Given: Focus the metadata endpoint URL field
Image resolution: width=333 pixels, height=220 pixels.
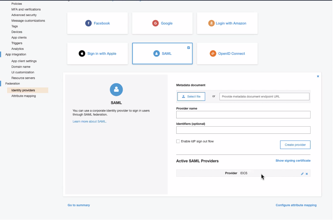Looking at the screenshot, I should [x=264, y=97].
